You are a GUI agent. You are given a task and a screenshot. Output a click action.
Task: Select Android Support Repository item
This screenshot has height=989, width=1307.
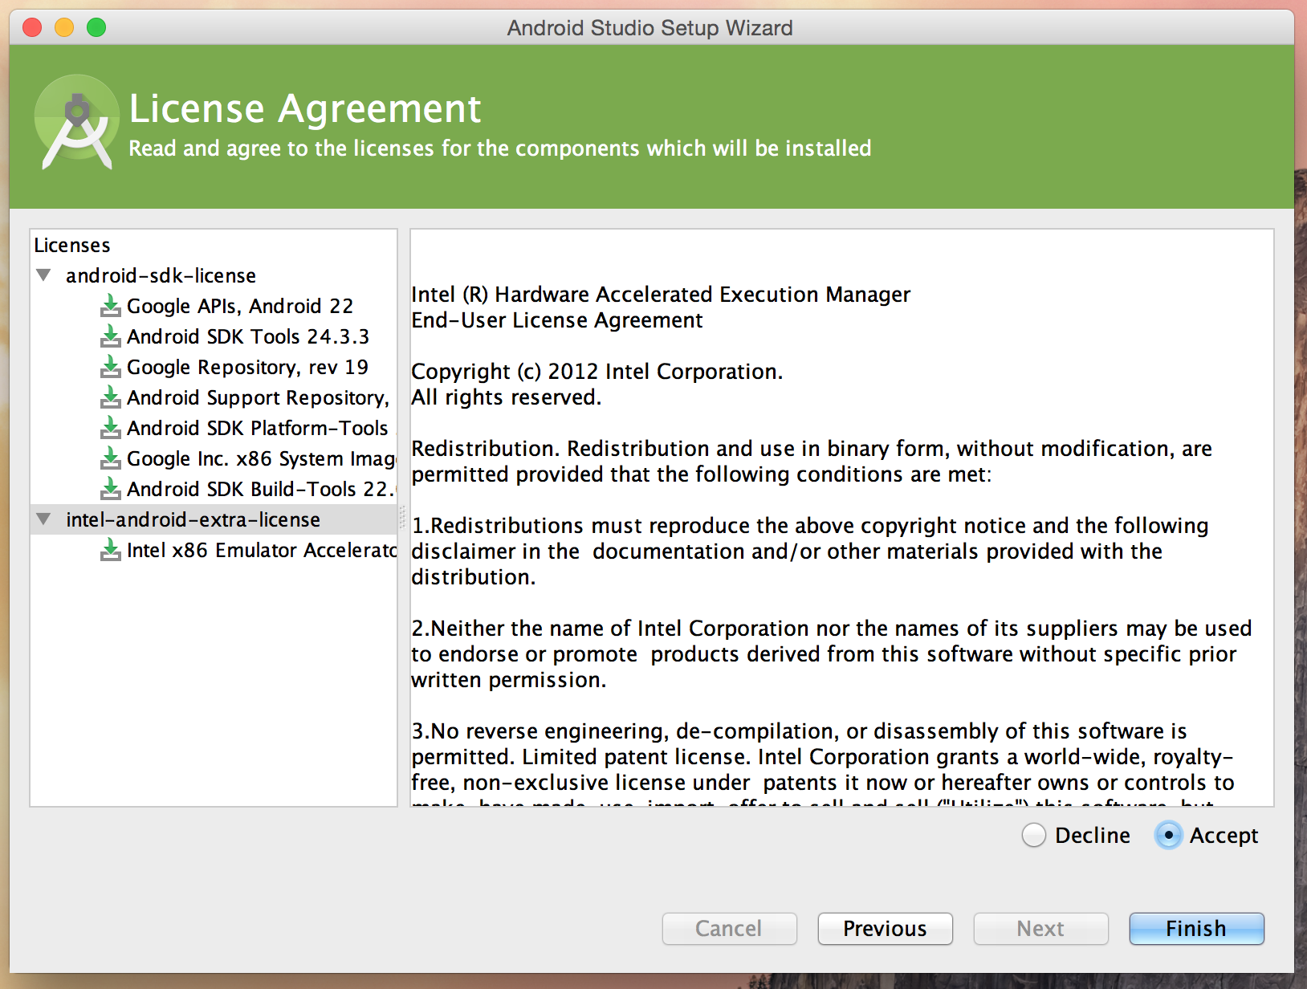pyautogui.click(x=259, y=397)
